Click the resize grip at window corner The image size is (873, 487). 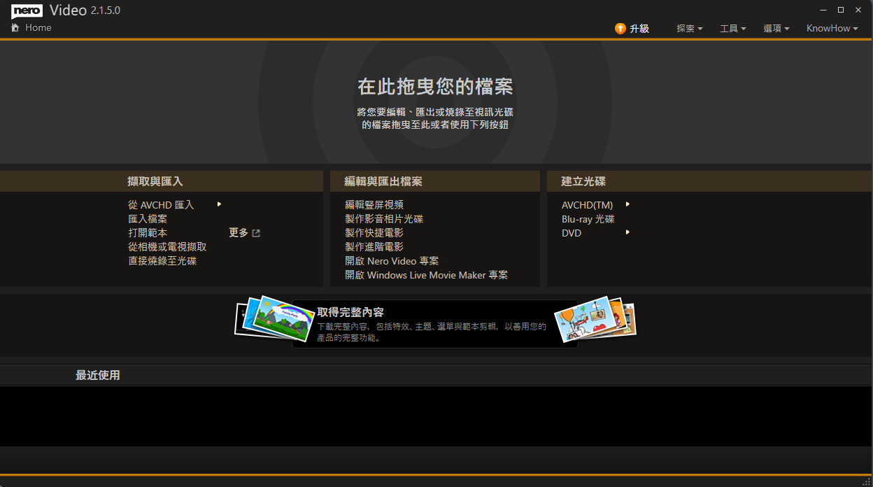click(x=867, y=481)
